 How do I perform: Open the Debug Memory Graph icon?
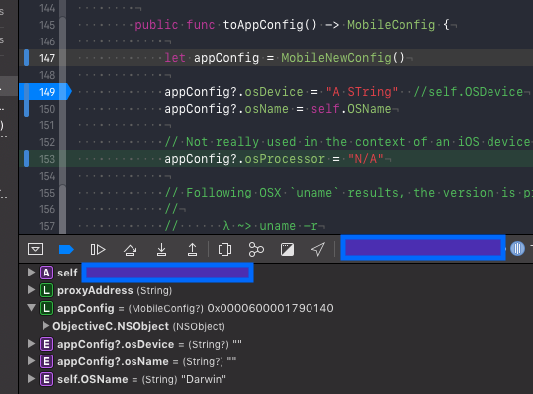256,250
